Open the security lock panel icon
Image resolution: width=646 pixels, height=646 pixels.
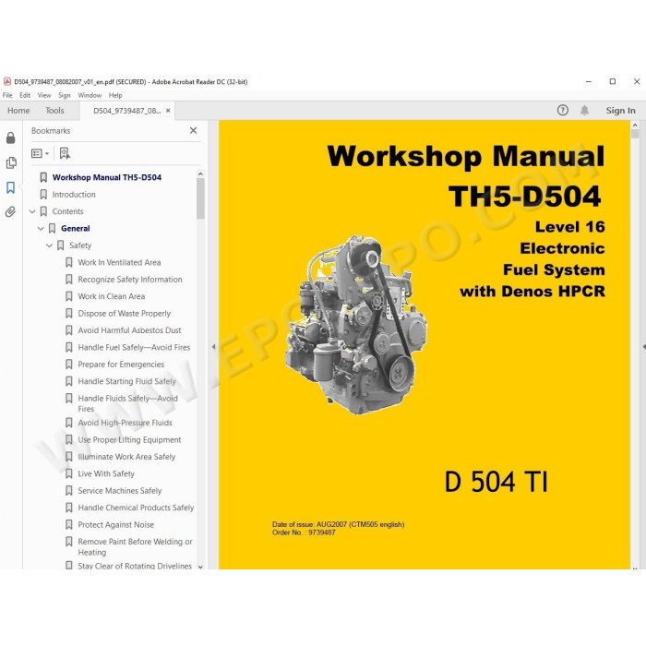point(11,138)
